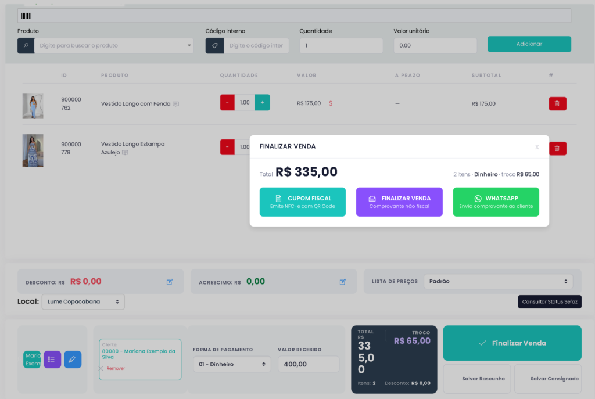The height and width of the screenshot is (399, 595).
Task: Edit the Acréscimo value icon
Action: (x=343, y=282)
